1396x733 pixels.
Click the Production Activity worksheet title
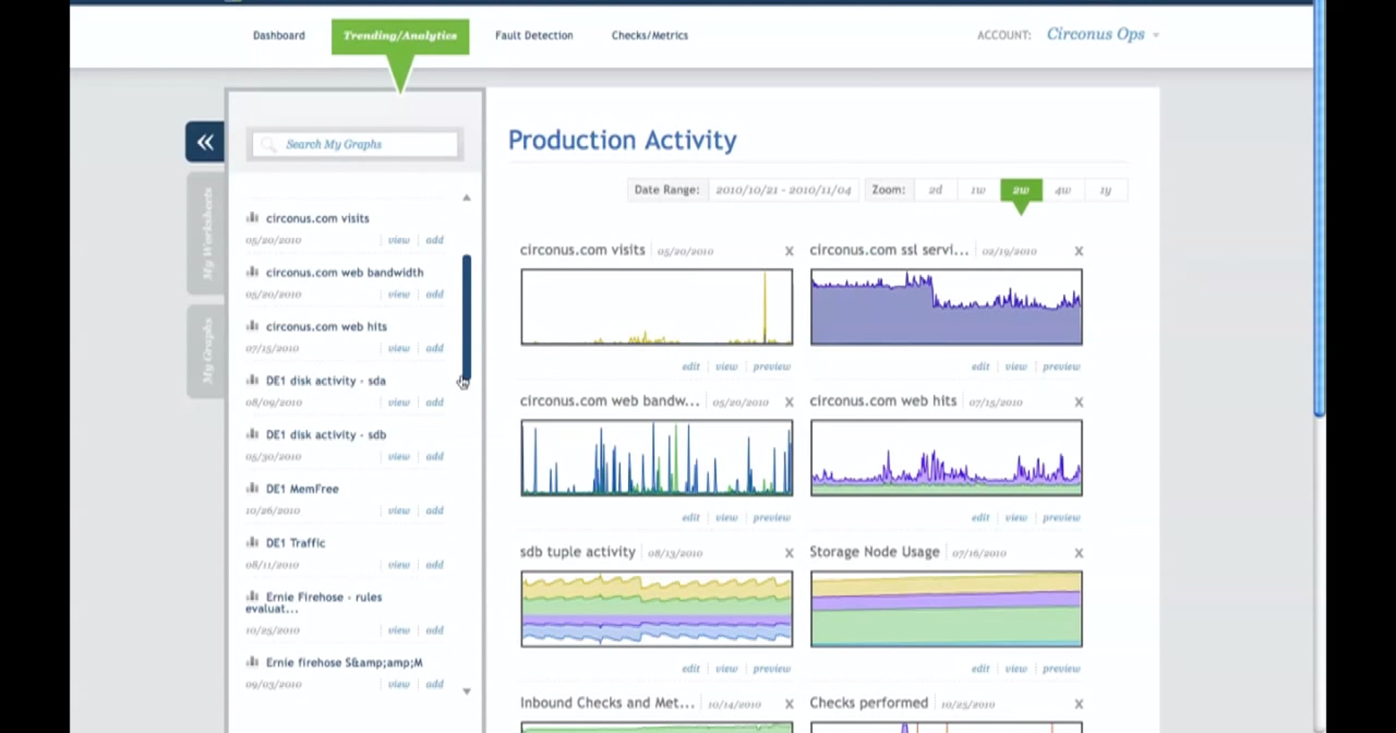pyautogui.click(x=622, y=140)
